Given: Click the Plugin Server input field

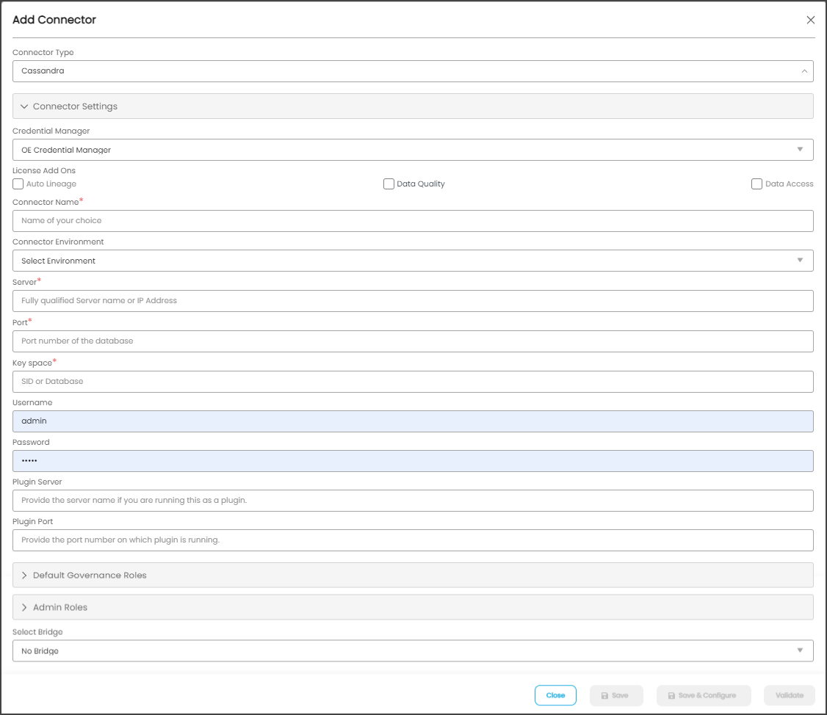Looking at the screenshot, I should pyautogui.click(x=413, y=501).
